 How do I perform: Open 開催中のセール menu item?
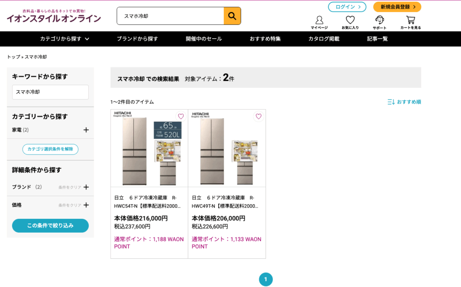tap(204, 39)
